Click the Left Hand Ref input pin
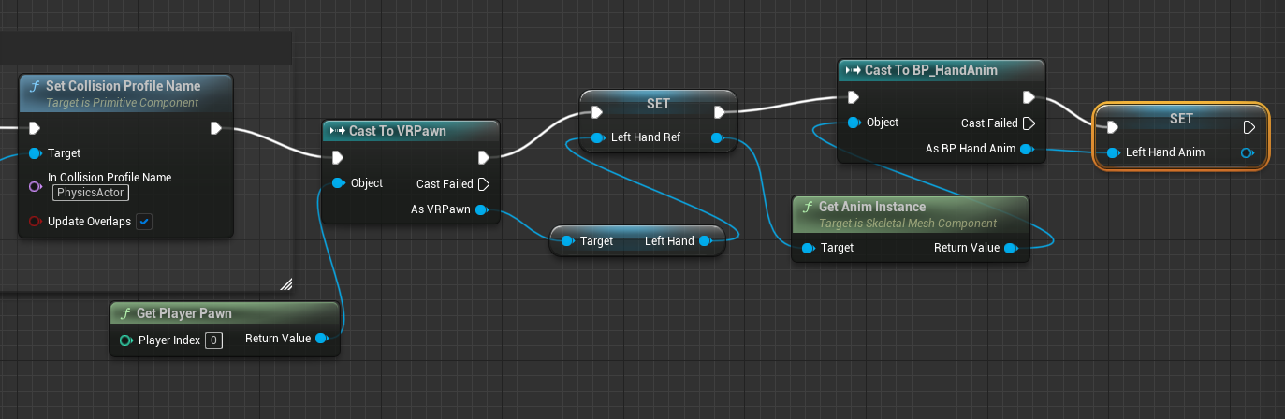The image size is (1285, 419). pyautogui.click(x=598, y=138)
